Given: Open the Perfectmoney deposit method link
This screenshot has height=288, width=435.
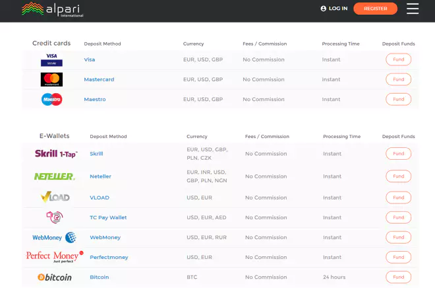Looking at the screenshot, I should tap(109, 257).
